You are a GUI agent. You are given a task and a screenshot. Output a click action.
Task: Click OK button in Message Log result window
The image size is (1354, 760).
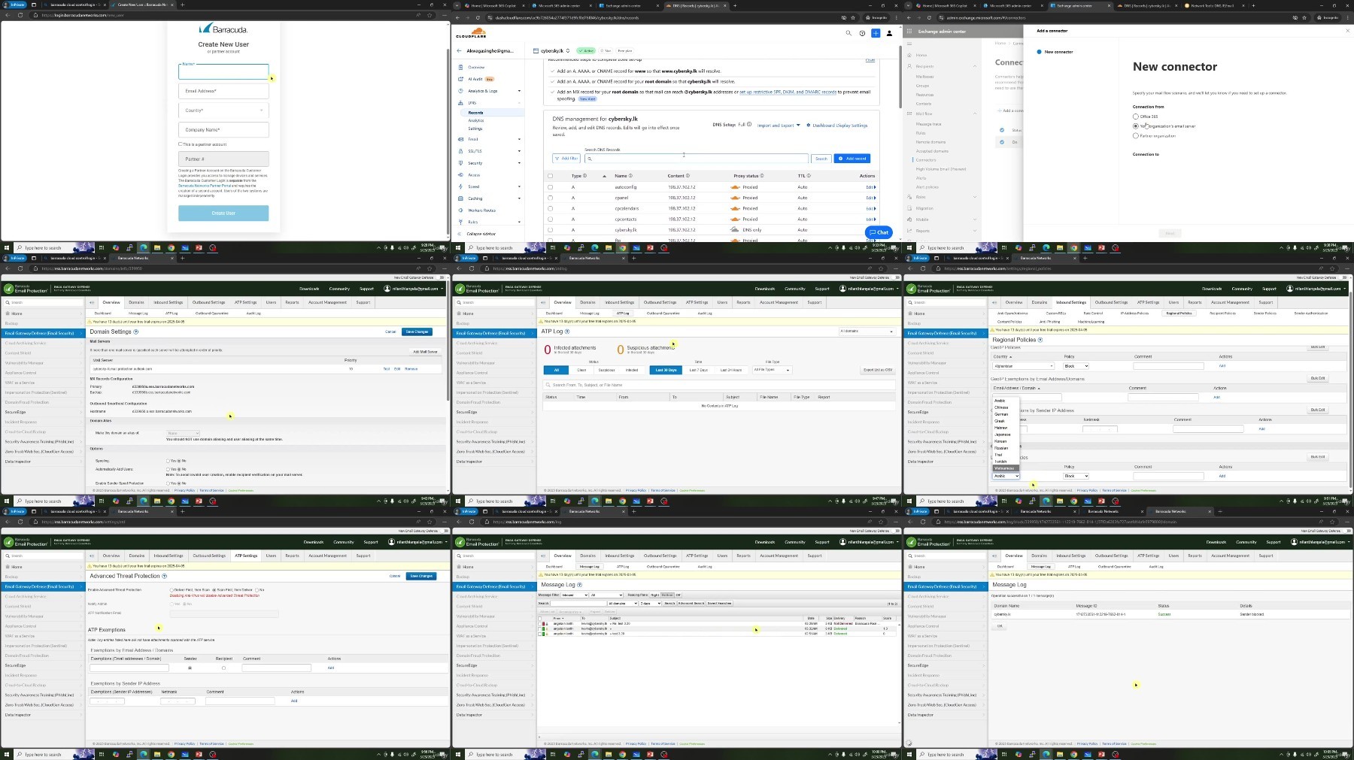point(1000,625)
